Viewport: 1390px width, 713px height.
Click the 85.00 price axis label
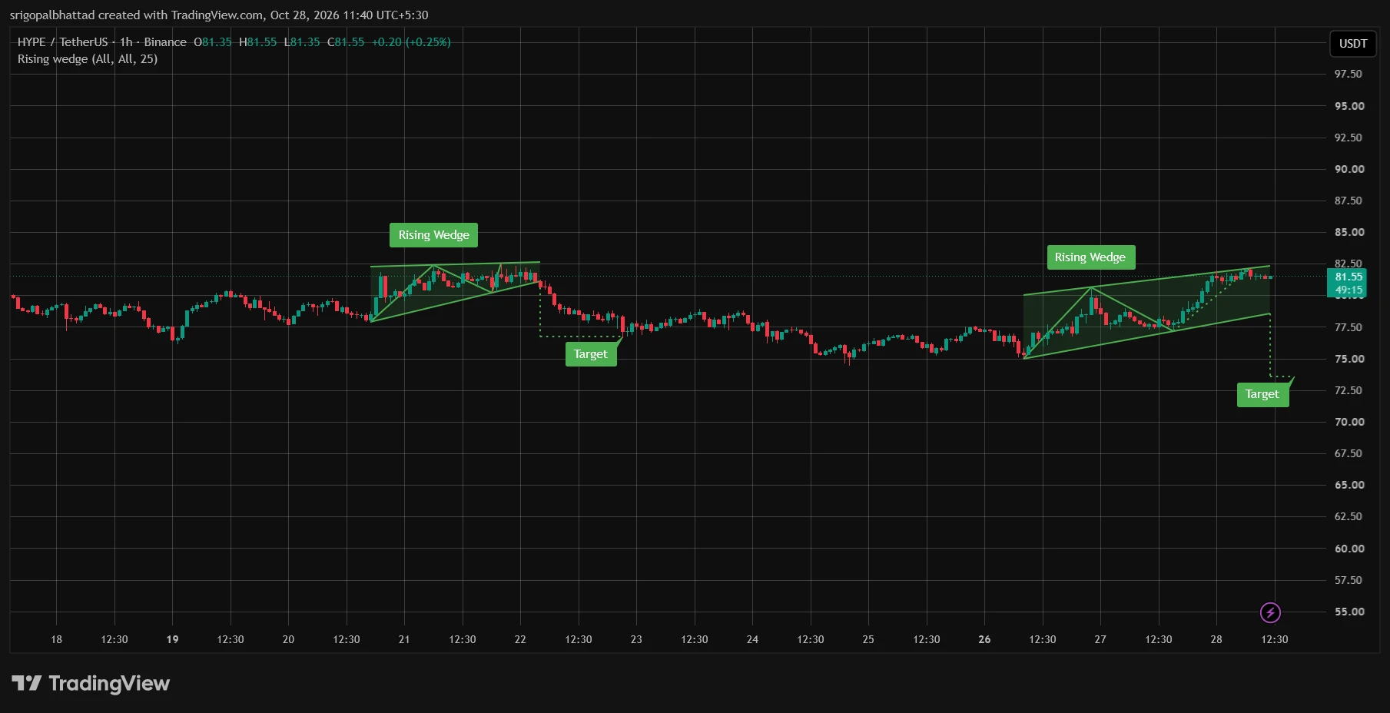[1349, 232]
